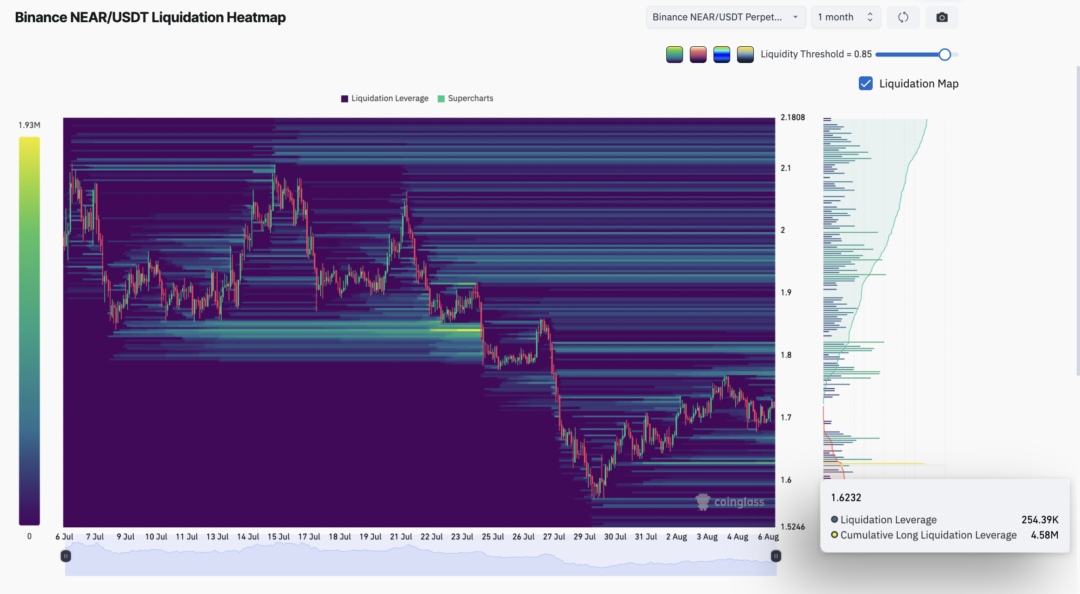1080x594 pixels.
Task: Toggle the Liquidation Map checkbox
Action: (x=865, y=83)
